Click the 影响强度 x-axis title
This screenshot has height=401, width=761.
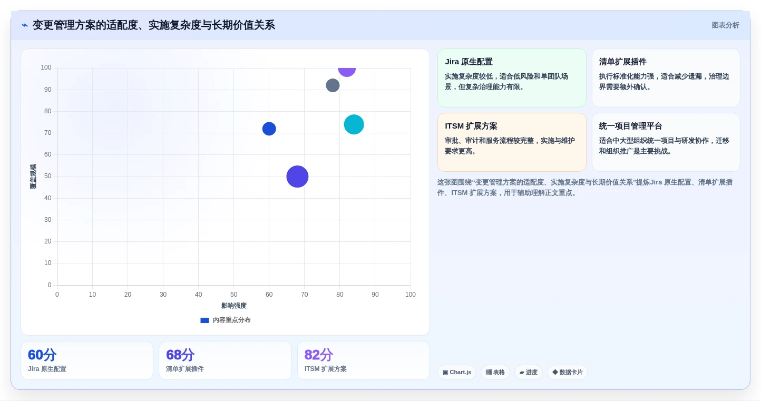click(x=234, y=306)
